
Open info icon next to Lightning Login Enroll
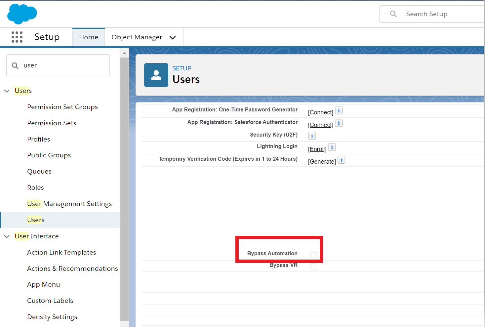[332, 147]
